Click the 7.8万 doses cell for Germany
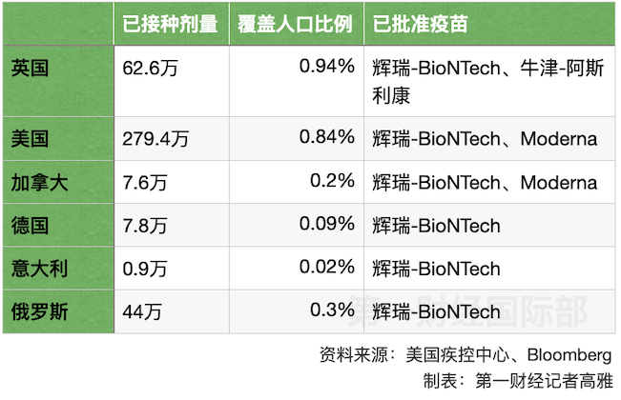This screenshot has height=400, width=621. tap(172, 226)
